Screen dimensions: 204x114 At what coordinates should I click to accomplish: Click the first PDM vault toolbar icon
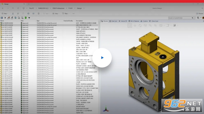(x=2, y=18)
